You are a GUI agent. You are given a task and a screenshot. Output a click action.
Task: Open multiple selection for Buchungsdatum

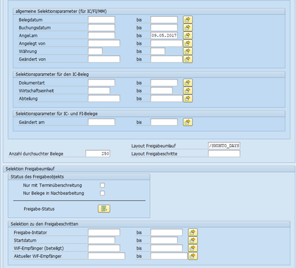(x=188, y=28)
